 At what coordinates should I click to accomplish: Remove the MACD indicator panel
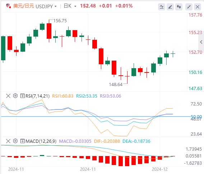coord(8,141)
